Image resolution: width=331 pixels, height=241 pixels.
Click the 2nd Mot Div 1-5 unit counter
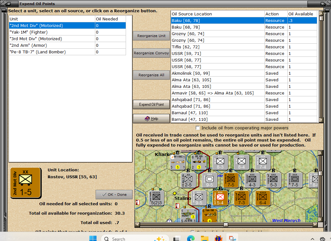click(x=25, y=183)
